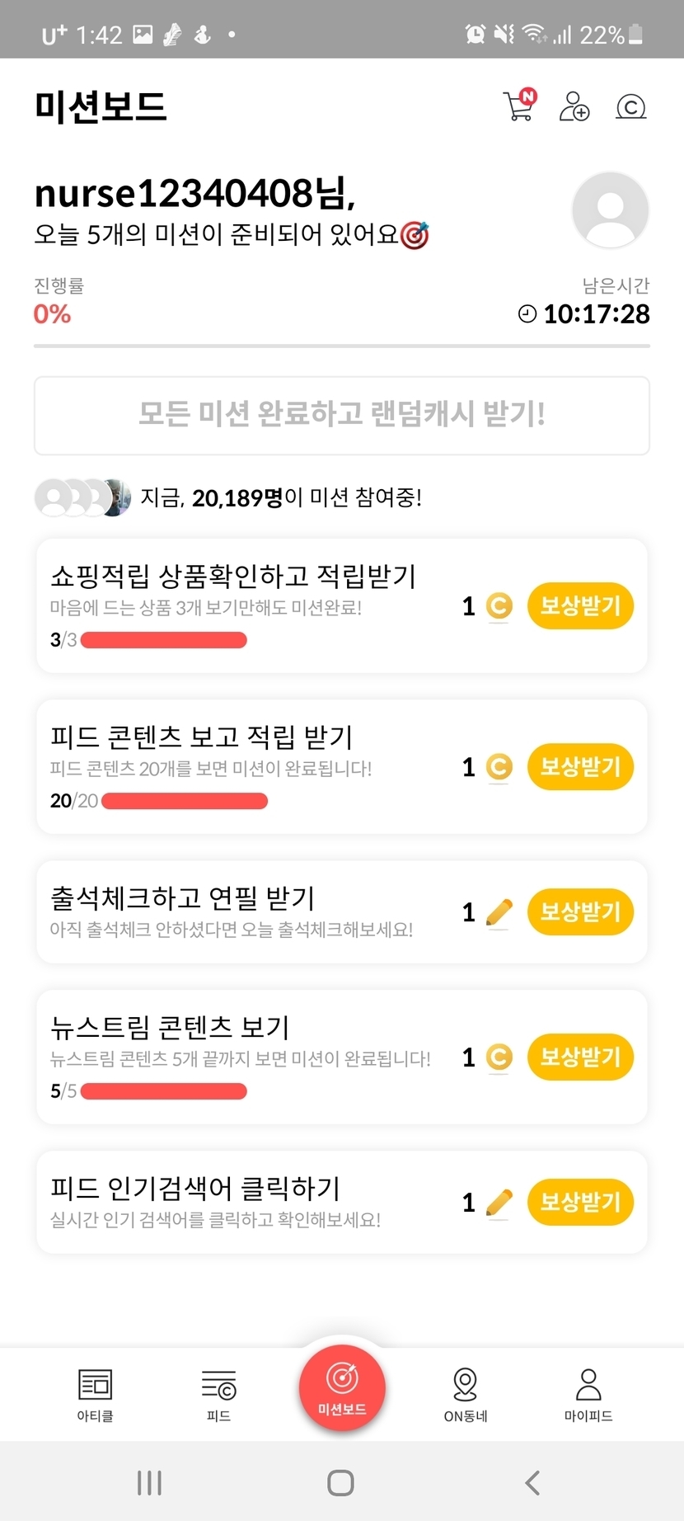Go to the 마이피드 tab
Viewport: 684px width, 1521px height.
(588, 1394)
